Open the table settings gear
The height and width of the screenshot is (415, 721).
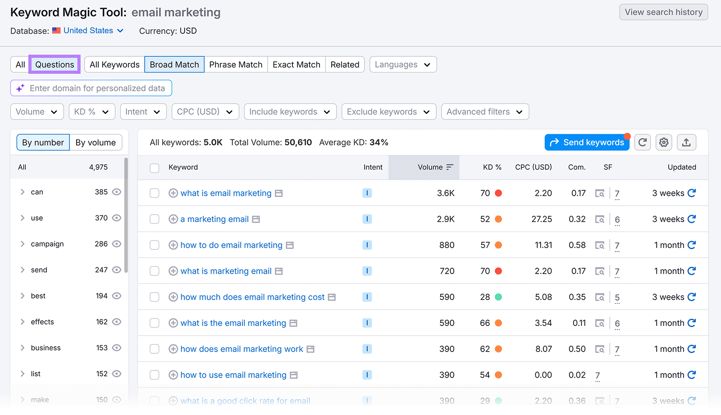[663, 142]
